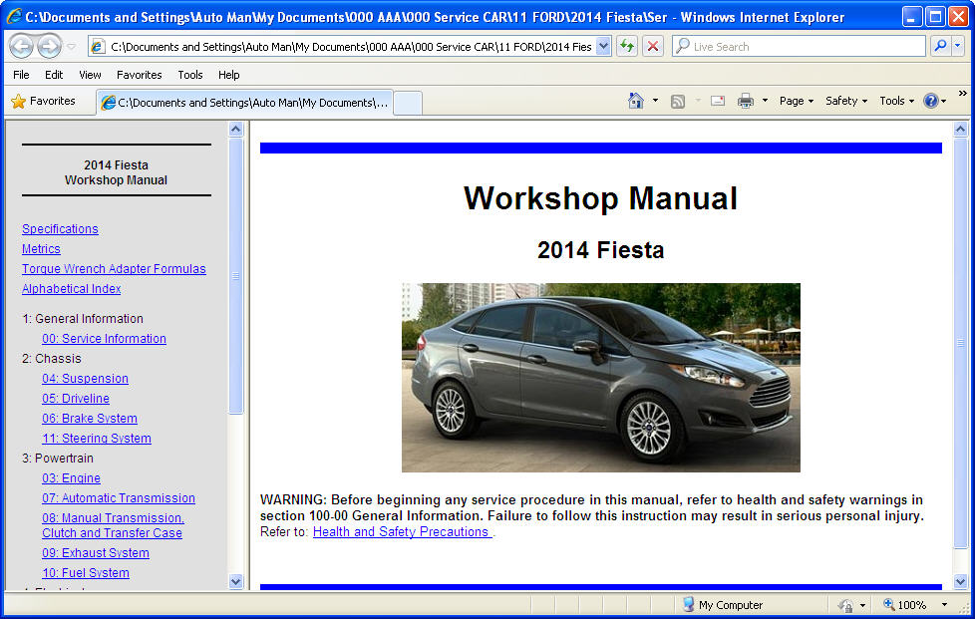Open the Tools menu in menu bar

189,75
